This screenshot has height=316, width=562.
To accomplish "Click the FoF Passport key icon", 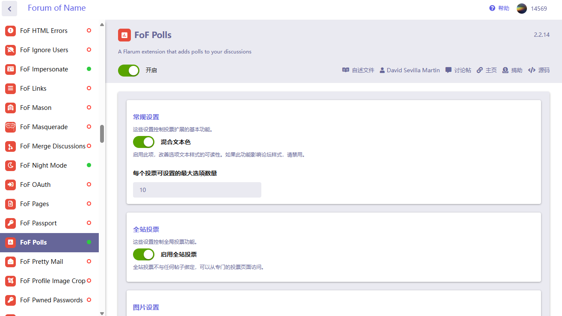I will (x=10, y=223).
